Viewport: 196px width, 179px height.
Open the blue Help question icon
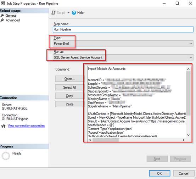[74, 13]
